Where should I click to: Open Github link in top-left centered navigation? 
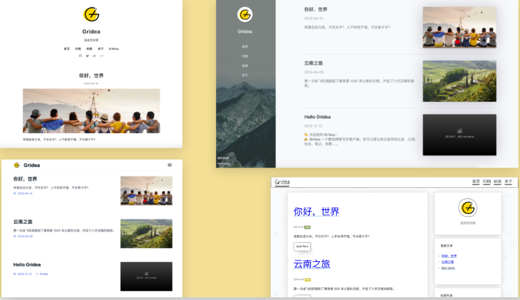pyautogui.click(x=114, y=48)
